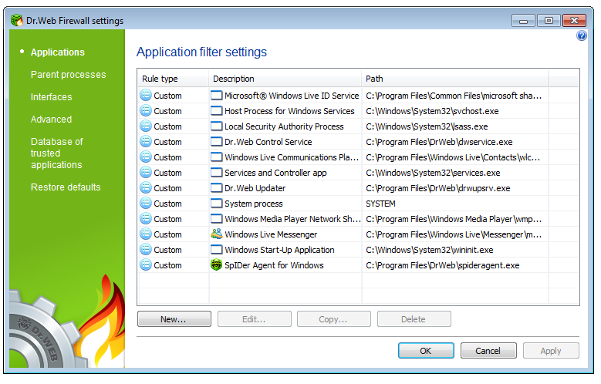Click app window icon beside Services and Controller

pyautogui.click(x=217, y=173)
